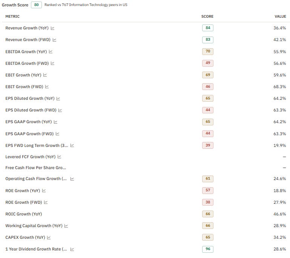Click value 46.6% for ROIC Growth YoY
The height and width of the screenshot is (258, 290).
280,214
